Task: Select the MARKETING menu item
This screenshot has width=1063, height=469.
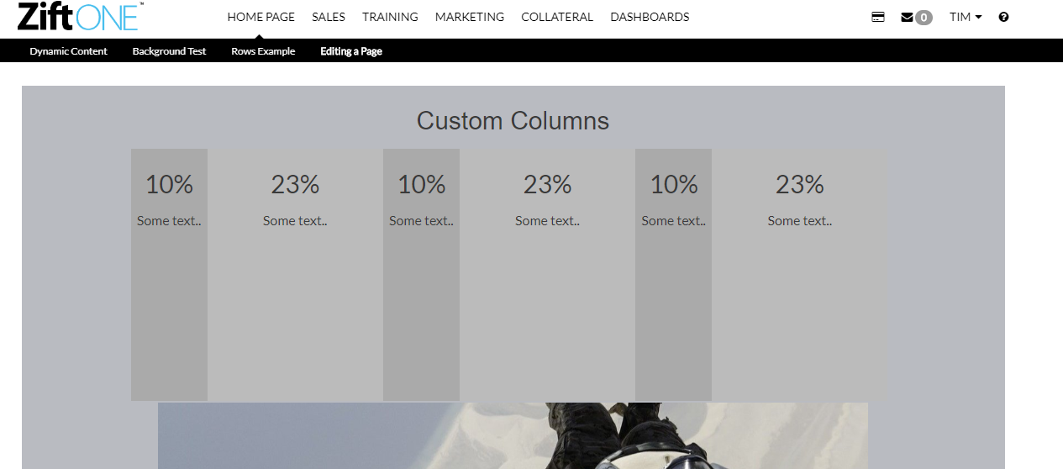Action: (470, 17)
